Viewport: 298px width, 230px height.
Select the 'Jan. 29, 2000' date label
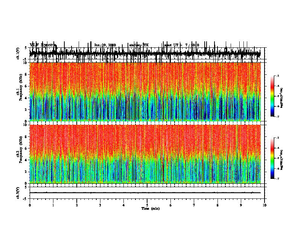click(x=105, y=45)
